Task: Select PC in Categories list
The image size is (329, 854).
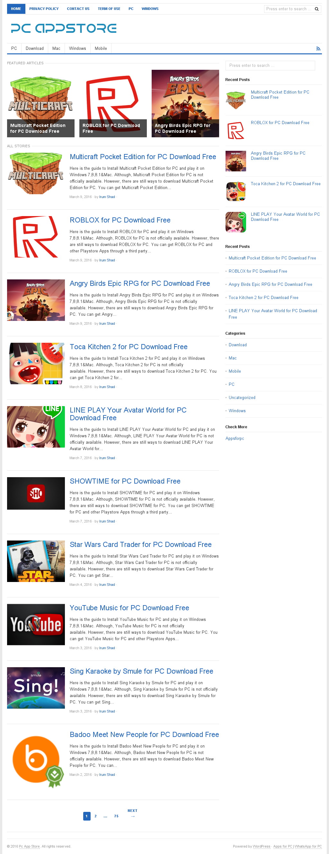Action: click(x=232, y=385)
